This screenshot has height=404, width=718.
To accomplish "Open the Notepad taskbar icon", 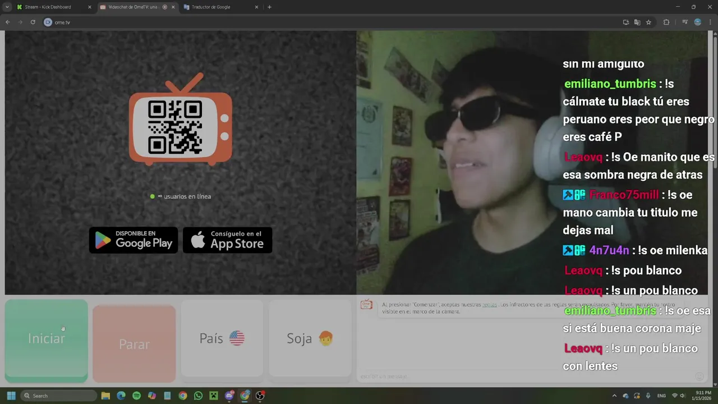I will (x=167, y=396).
